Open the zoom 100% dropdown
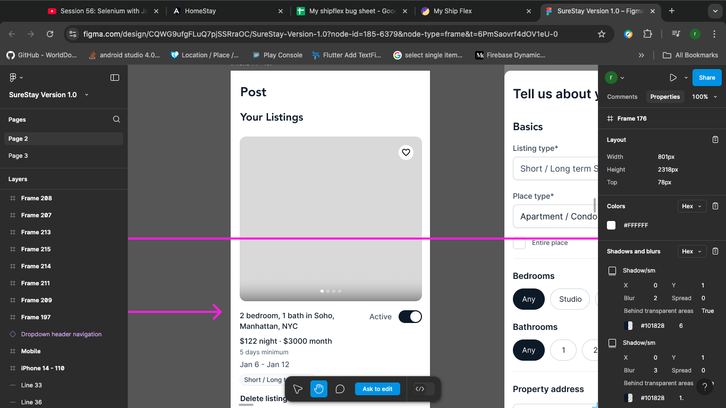 click(704, 97)
